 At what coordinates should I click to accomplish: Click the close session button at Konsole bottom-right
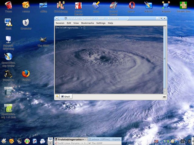pos(164,97)
